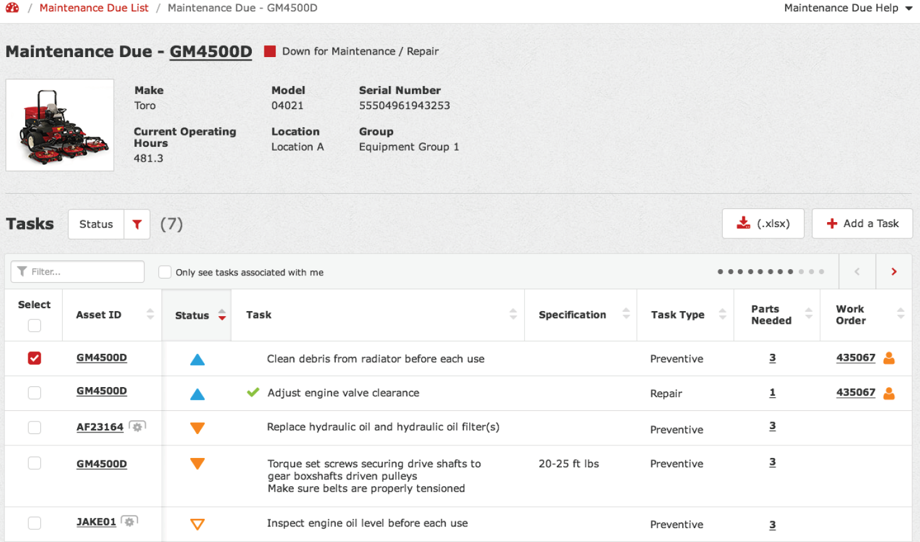Screen dimensions: 920x542
Task: Download the task list as .xlsx
Action: 762,223
